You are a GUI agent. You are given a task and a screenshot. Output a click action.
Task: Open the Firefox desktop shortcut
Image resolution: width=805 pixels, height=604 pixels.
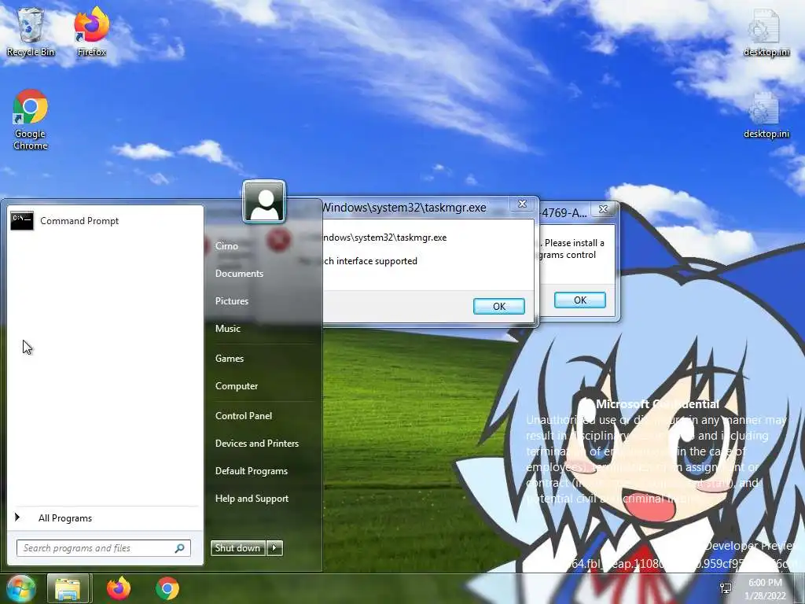[x=91, y=31]
